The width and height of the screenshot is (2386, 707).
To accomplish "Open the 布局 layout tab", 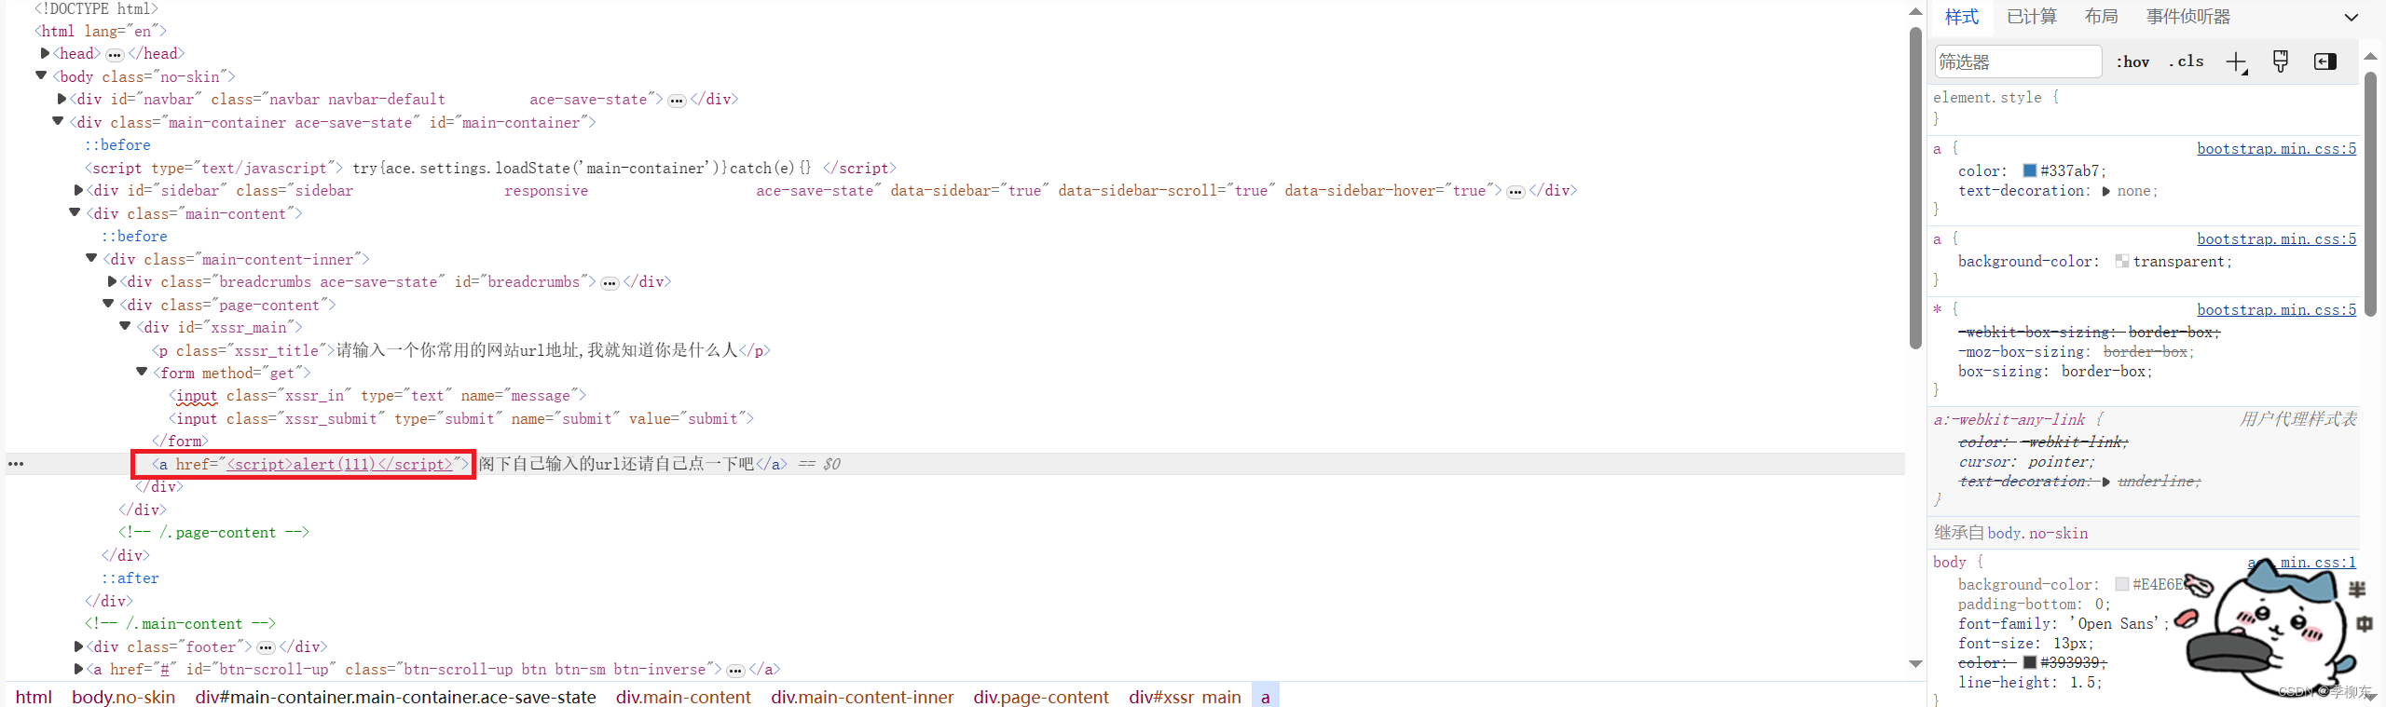I will click(2101, 17).
